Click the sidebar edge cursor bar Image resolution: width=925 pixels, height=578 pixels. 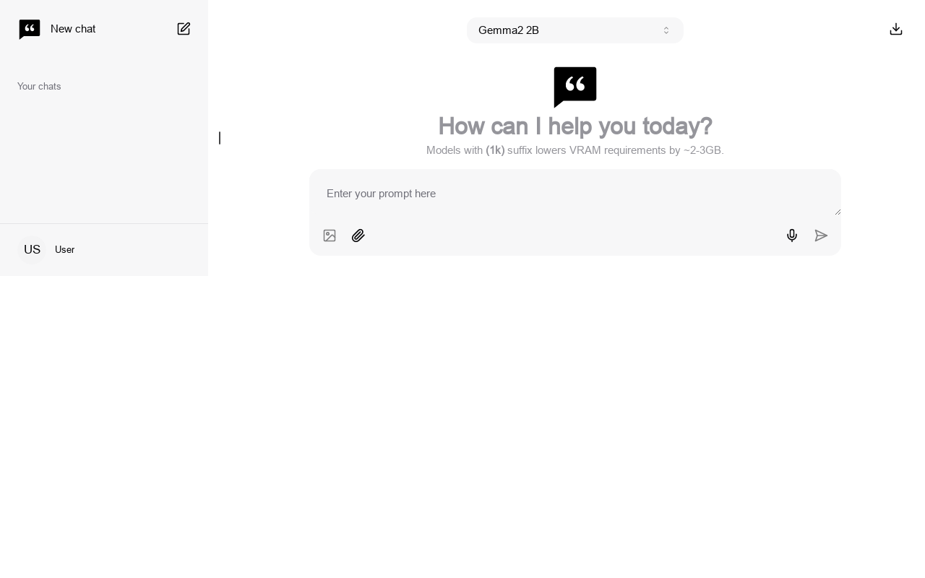220,137
